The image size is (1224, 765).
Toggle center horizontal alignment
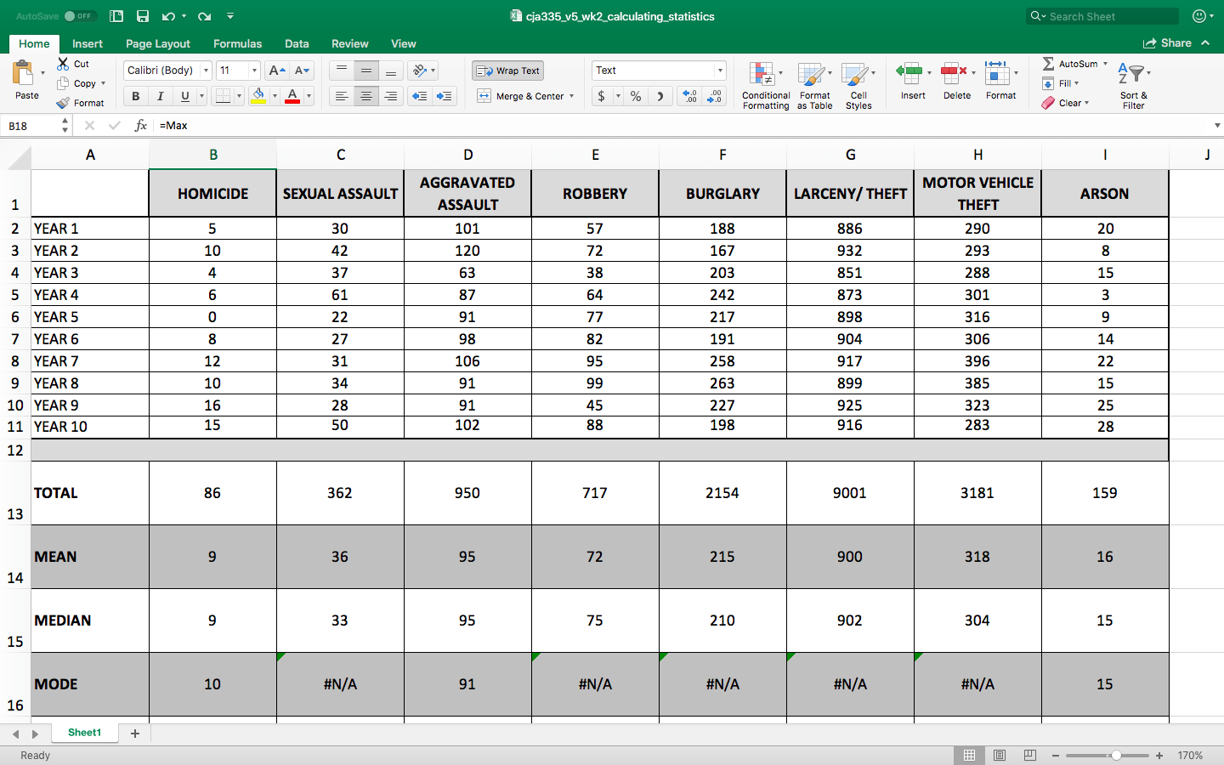coord(366,96)
